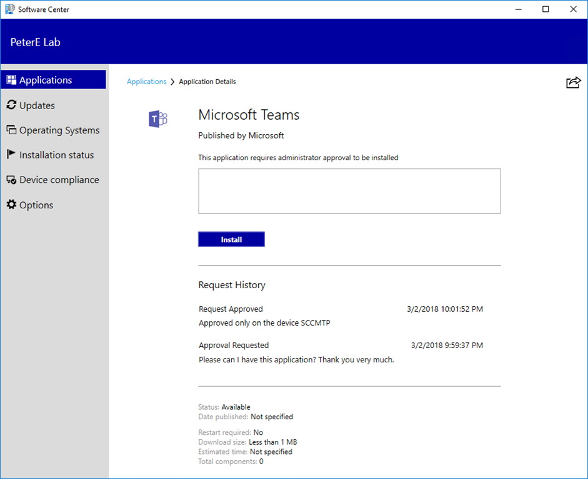This screenshot has width=588, height=479.
Task: Maximize the Software Center window
Action: pos(546,9)
